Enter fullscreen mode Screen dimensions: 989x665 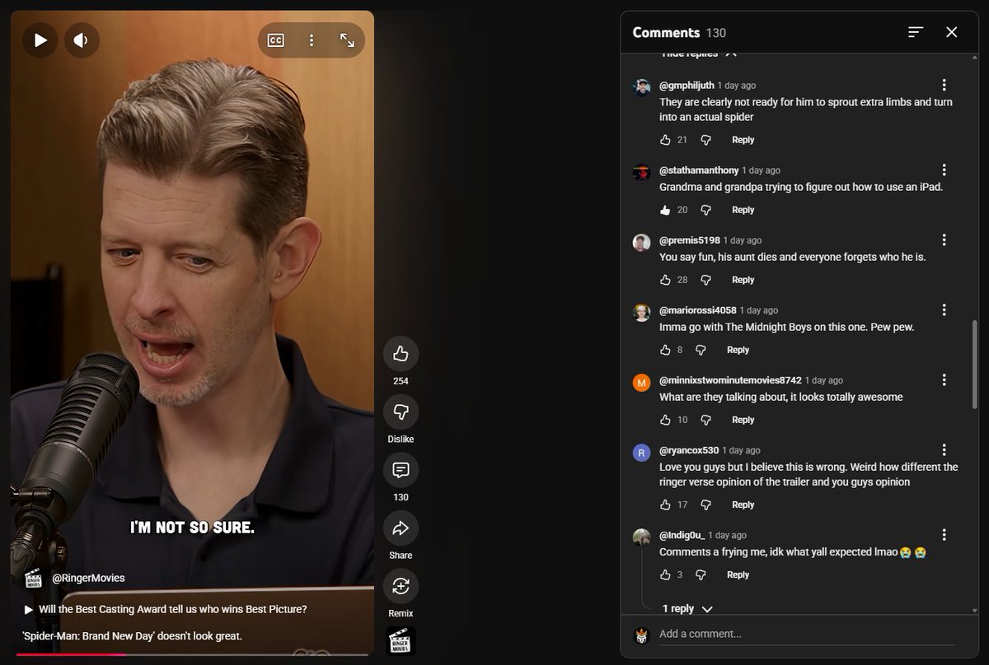pos(347,40)
